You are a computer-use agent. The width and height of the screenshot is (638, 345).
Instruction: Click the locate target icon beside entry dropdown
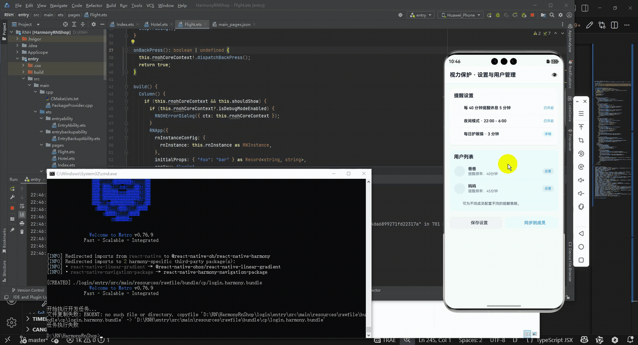pos(401,15)
